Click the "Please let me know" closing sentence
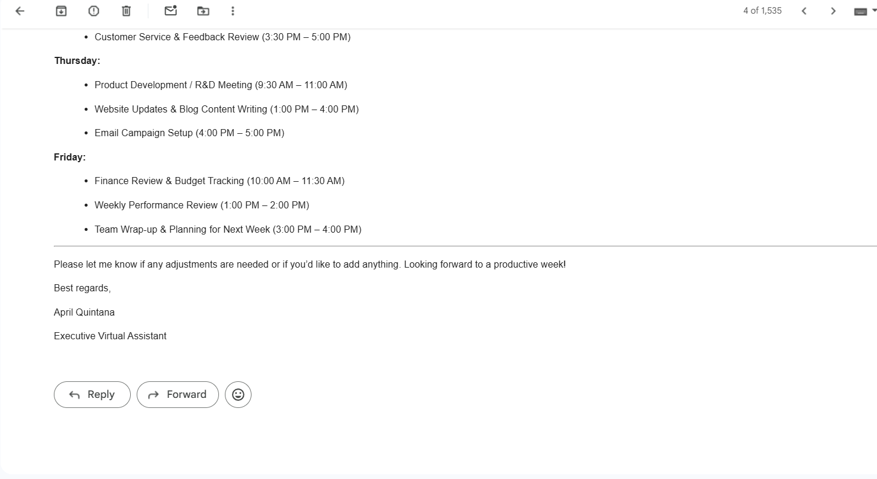 [x=309, y=265]
